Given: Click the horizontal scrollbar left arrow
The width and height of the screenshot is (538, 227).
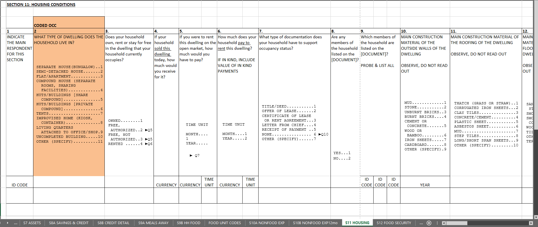Looking at the screenshot, I should (444, 223).
